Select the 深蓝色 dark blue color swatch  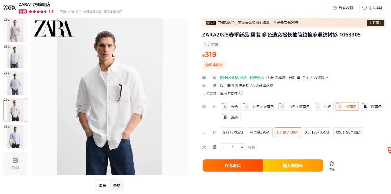(372, 107)
